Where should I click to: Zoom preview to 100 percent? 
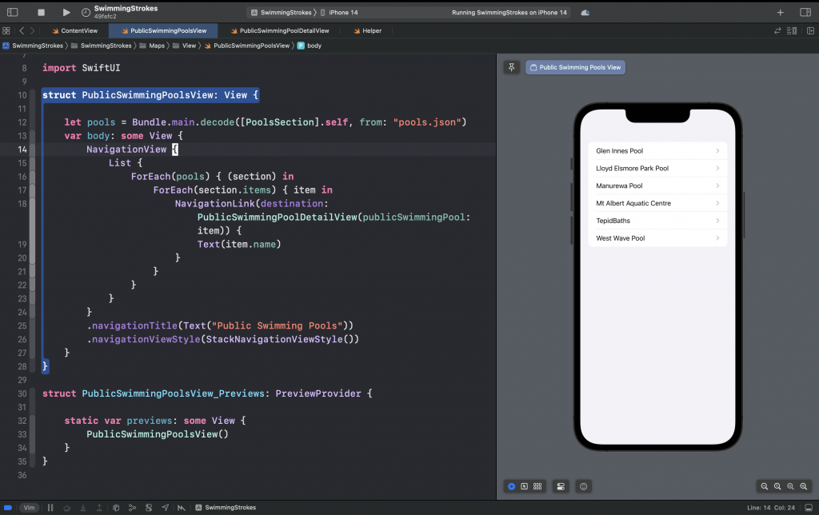[777, 486]
